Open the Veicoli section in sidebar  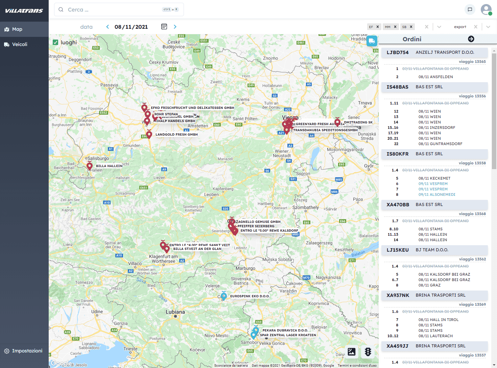coord(24,44)
